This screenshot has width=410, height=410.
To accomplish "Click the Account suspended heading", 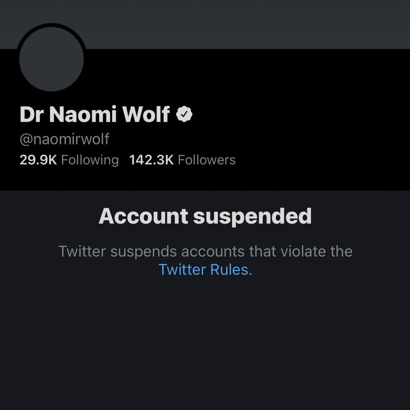I will point(205,217).
